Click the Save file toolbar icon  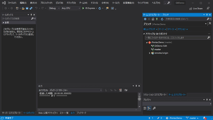(x=27, y=8)
